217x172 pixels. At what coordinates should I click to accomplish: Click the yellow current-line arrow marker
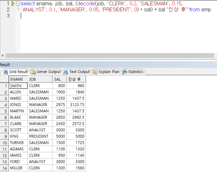13,4
